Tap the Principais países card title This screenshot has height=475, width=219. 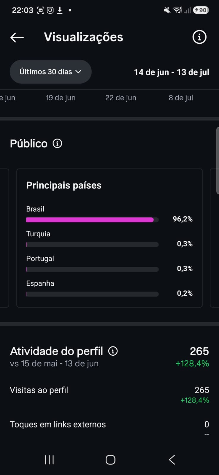click(x=64, y=185)
